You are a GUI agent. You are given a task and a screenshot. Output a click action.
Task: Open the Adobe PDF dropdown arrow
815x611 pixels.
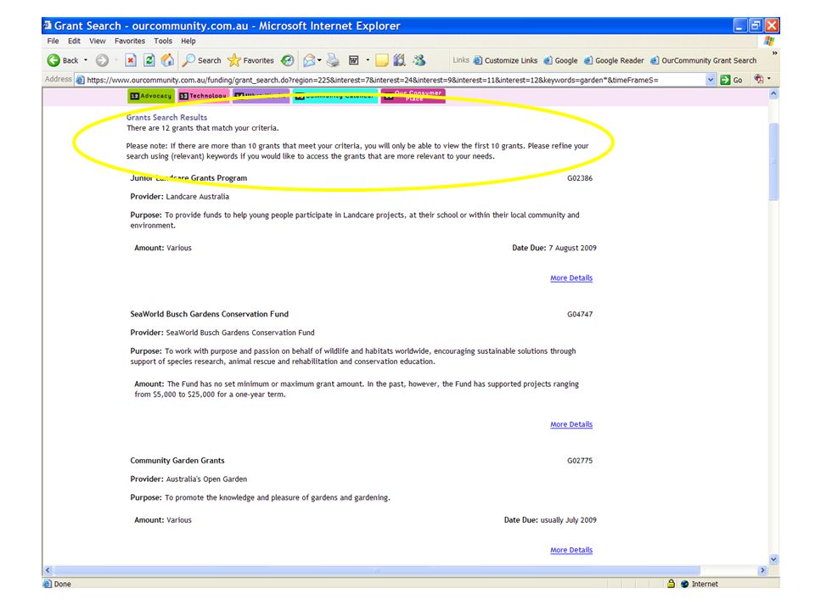(x=769, y=79)
